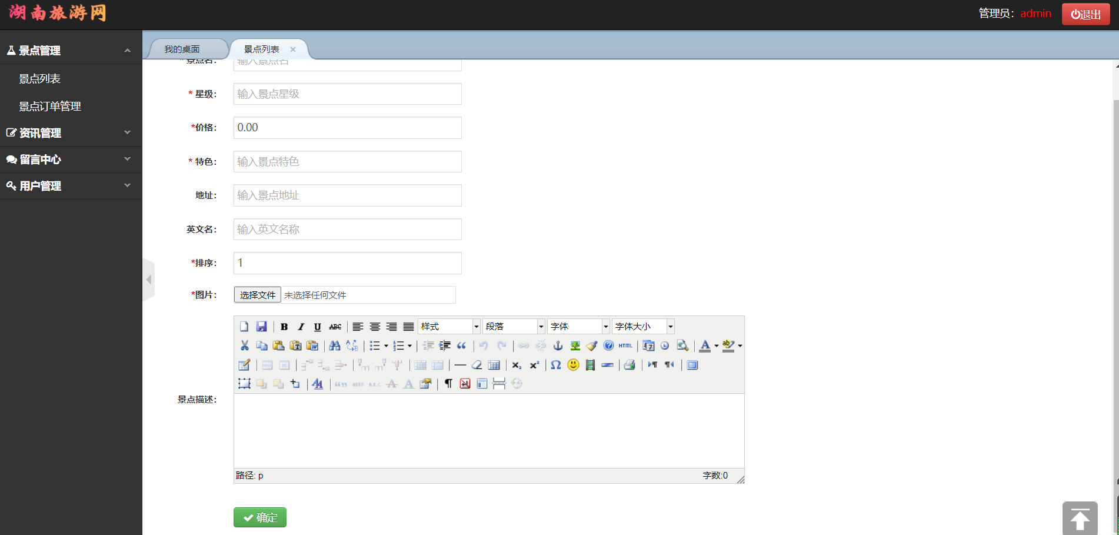Click the green 确定 submit button
Image resolution: width=1119 pixels, height=535 pixels.
click(260, 517)
